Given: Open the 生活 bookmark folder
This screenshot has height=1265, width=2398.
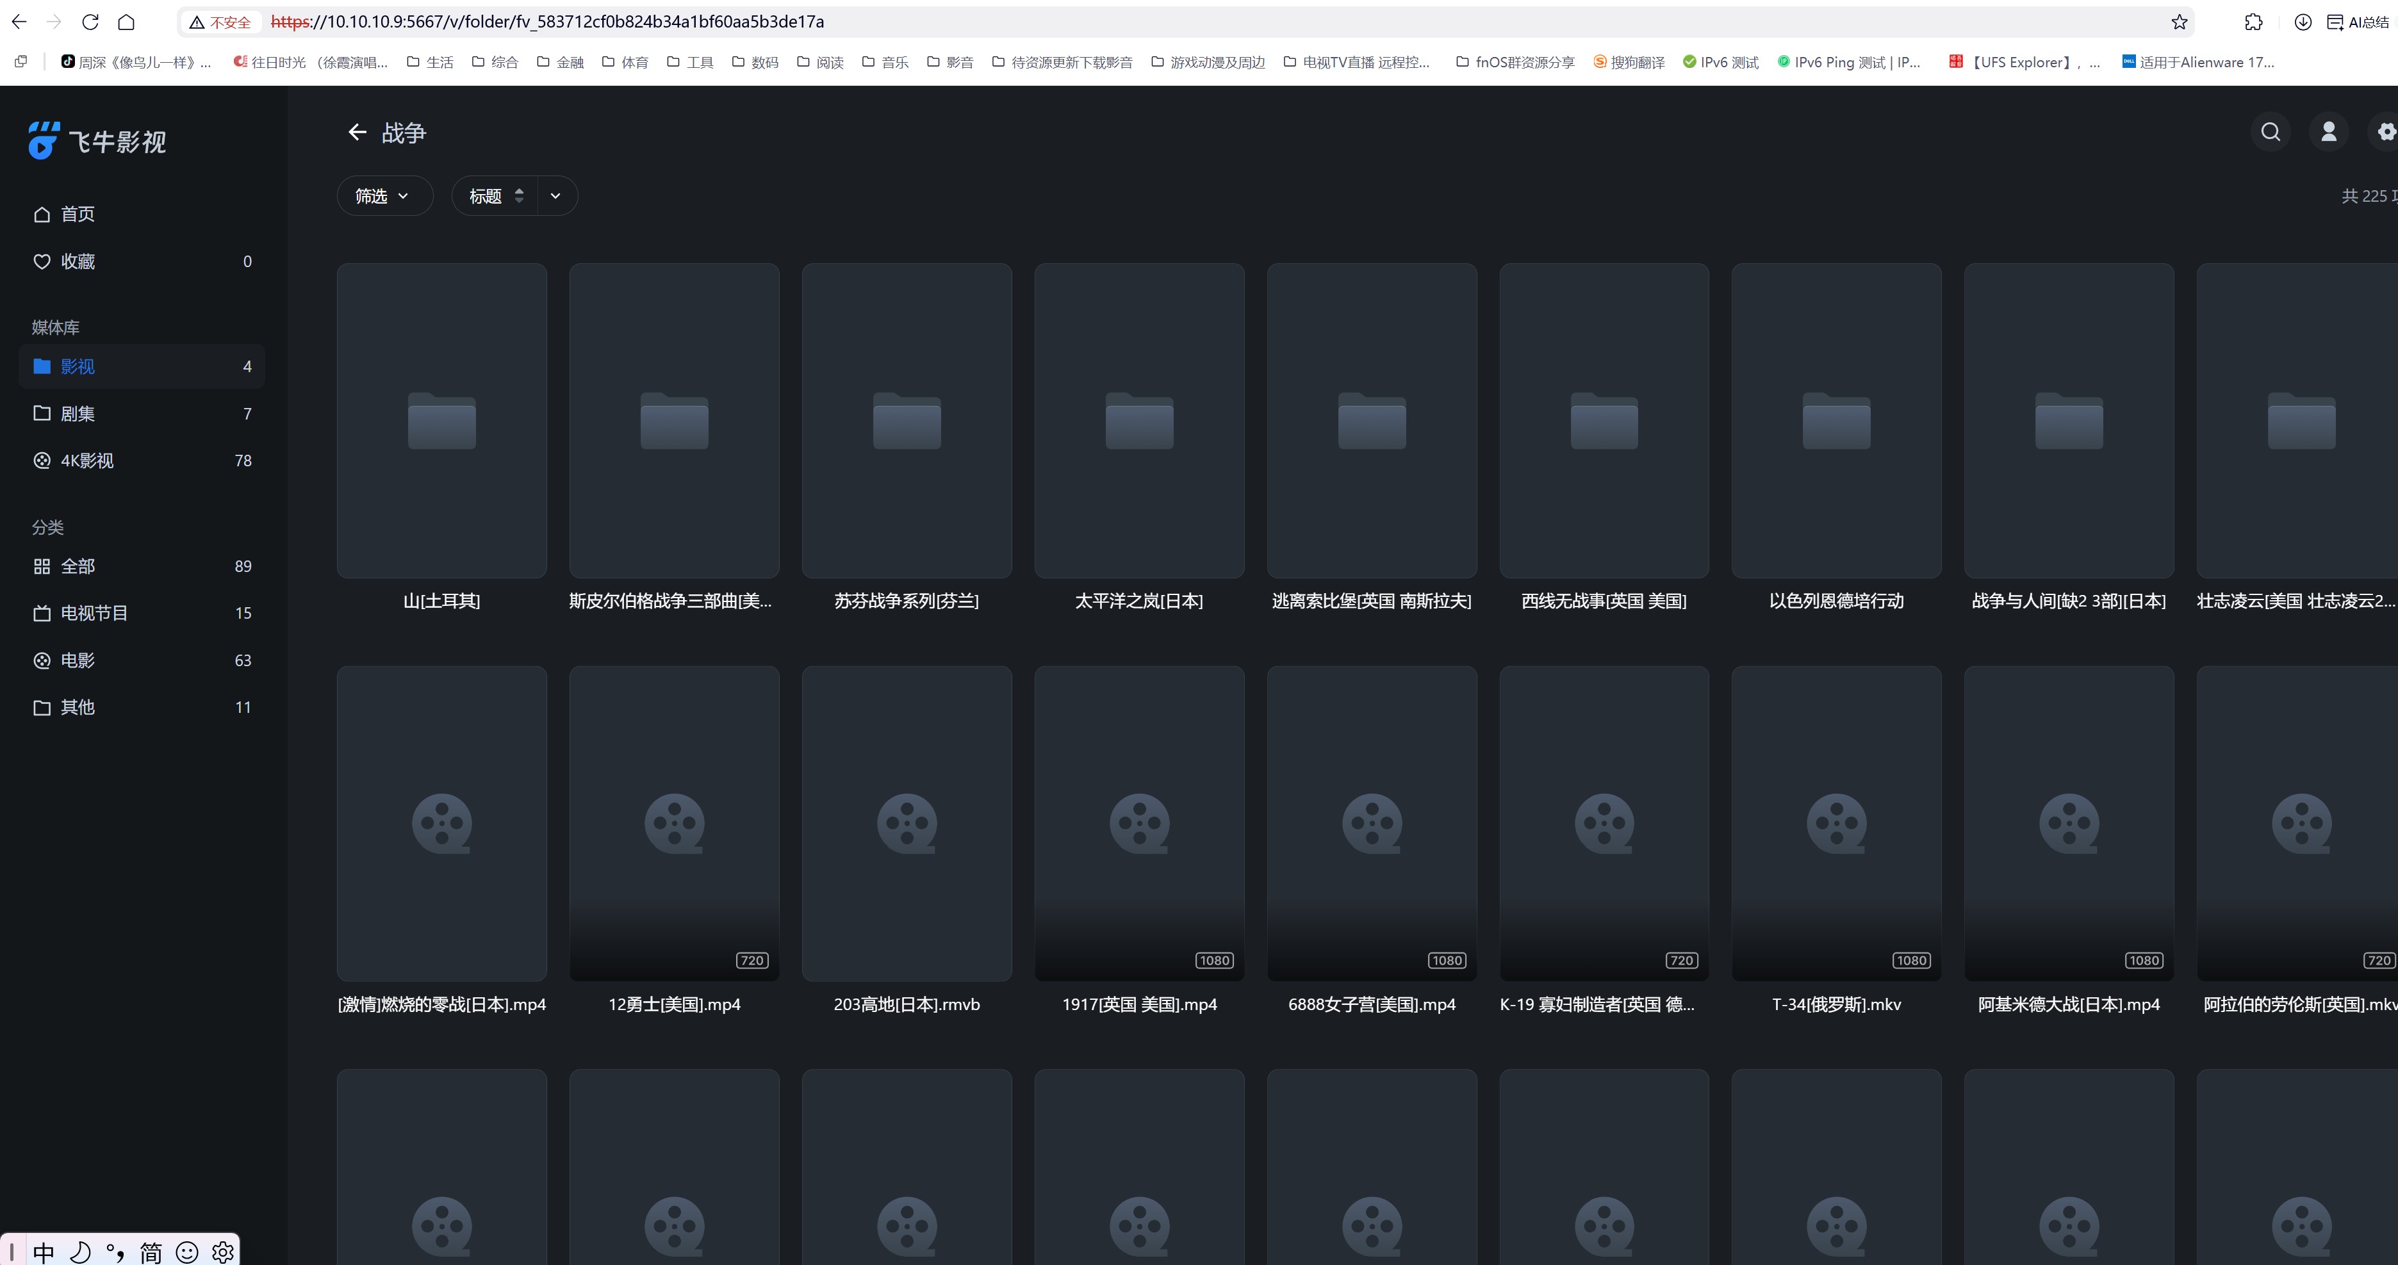Looking at the screenshot, I should 430,62.
